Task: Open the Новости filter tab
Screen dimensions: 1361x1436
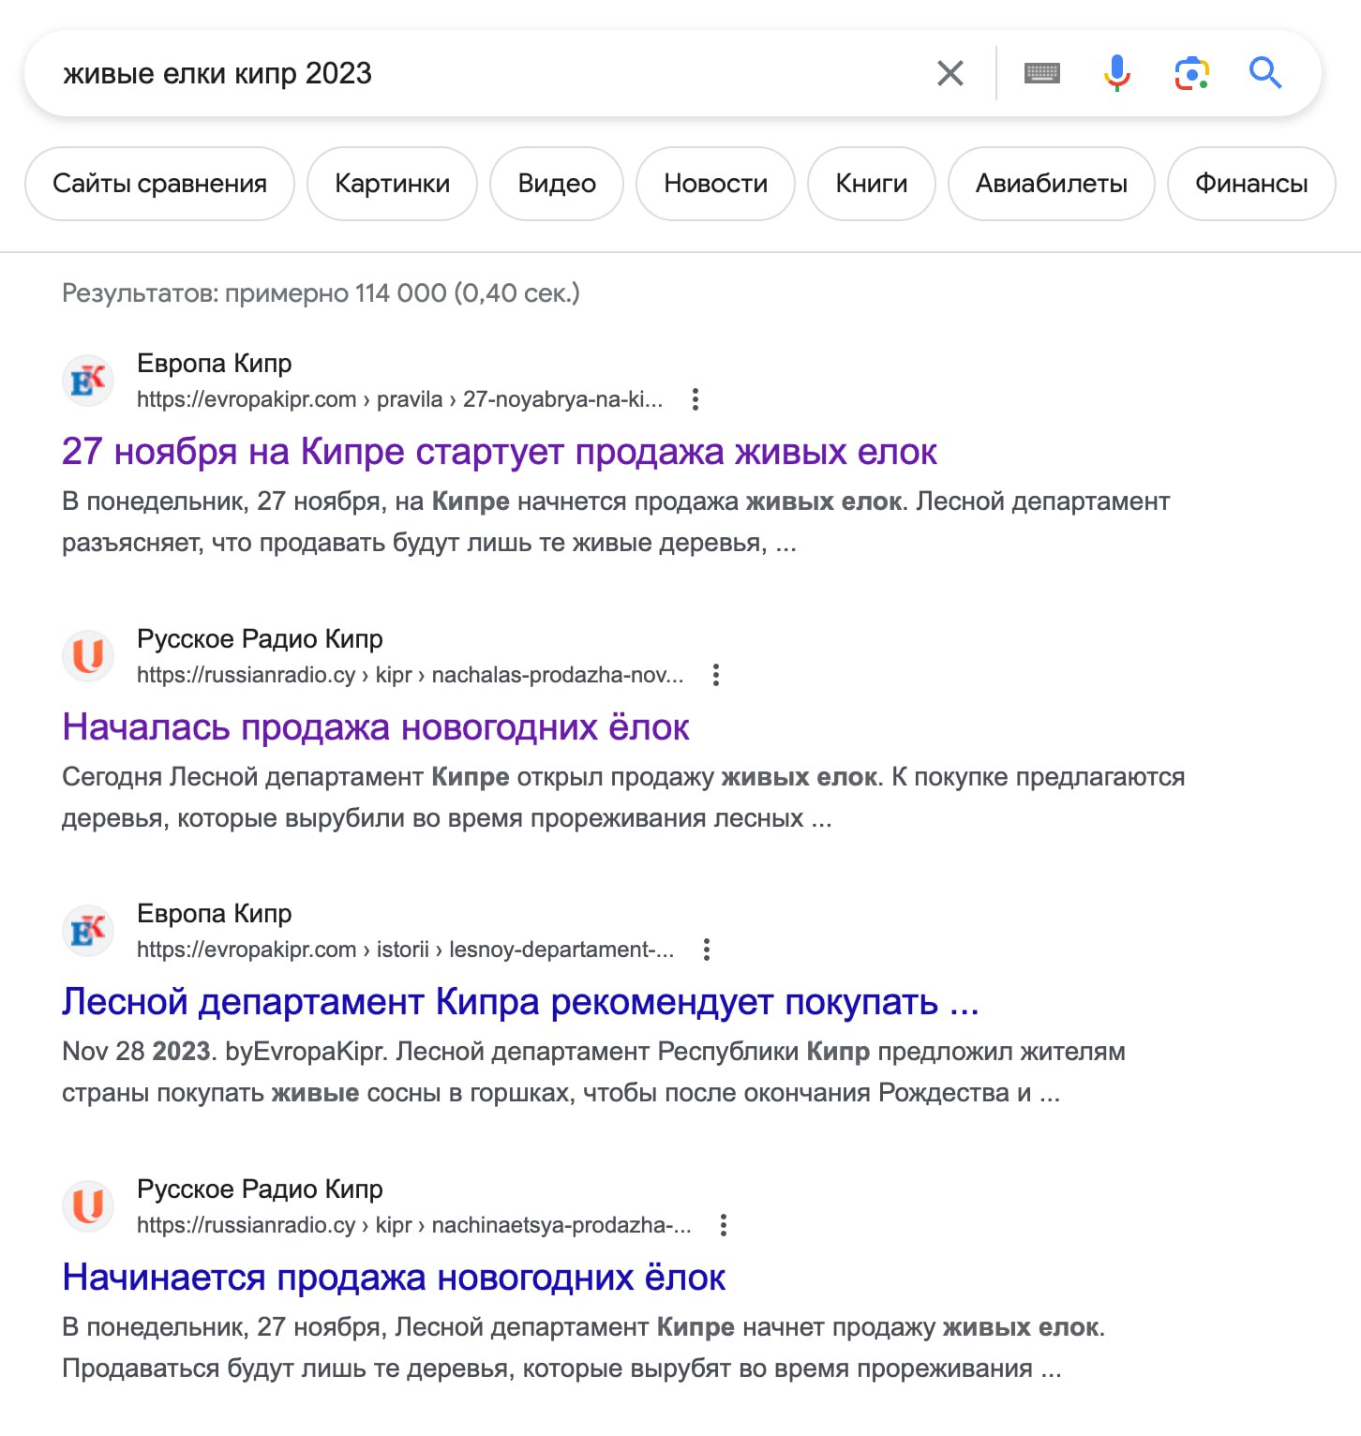Action: point(715,184)
